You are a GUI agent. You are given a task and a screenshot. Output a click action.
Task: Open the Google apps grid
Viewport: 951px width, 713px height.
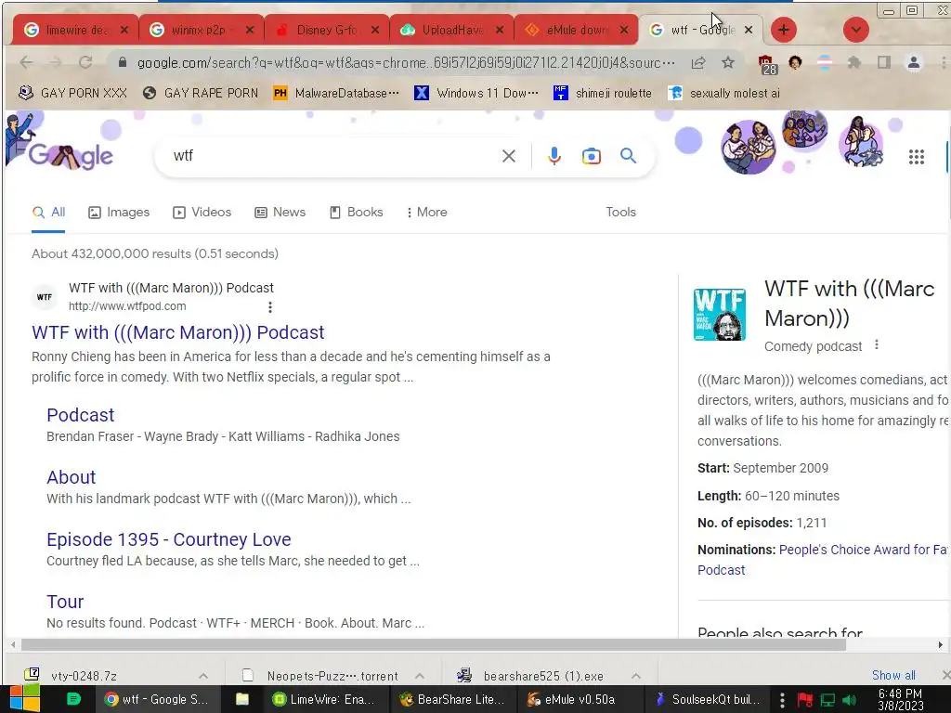click(x=917, y=157)
